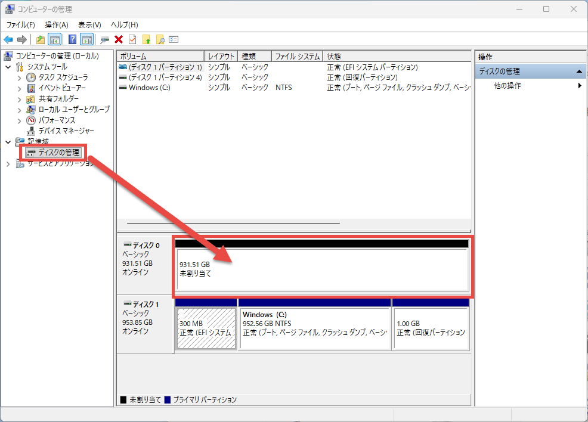Image resolution: width=588 pixels, height=422 pixels.
Task: Select デバイス マネージャー in the tree
Action: click(x=66, y=131)
